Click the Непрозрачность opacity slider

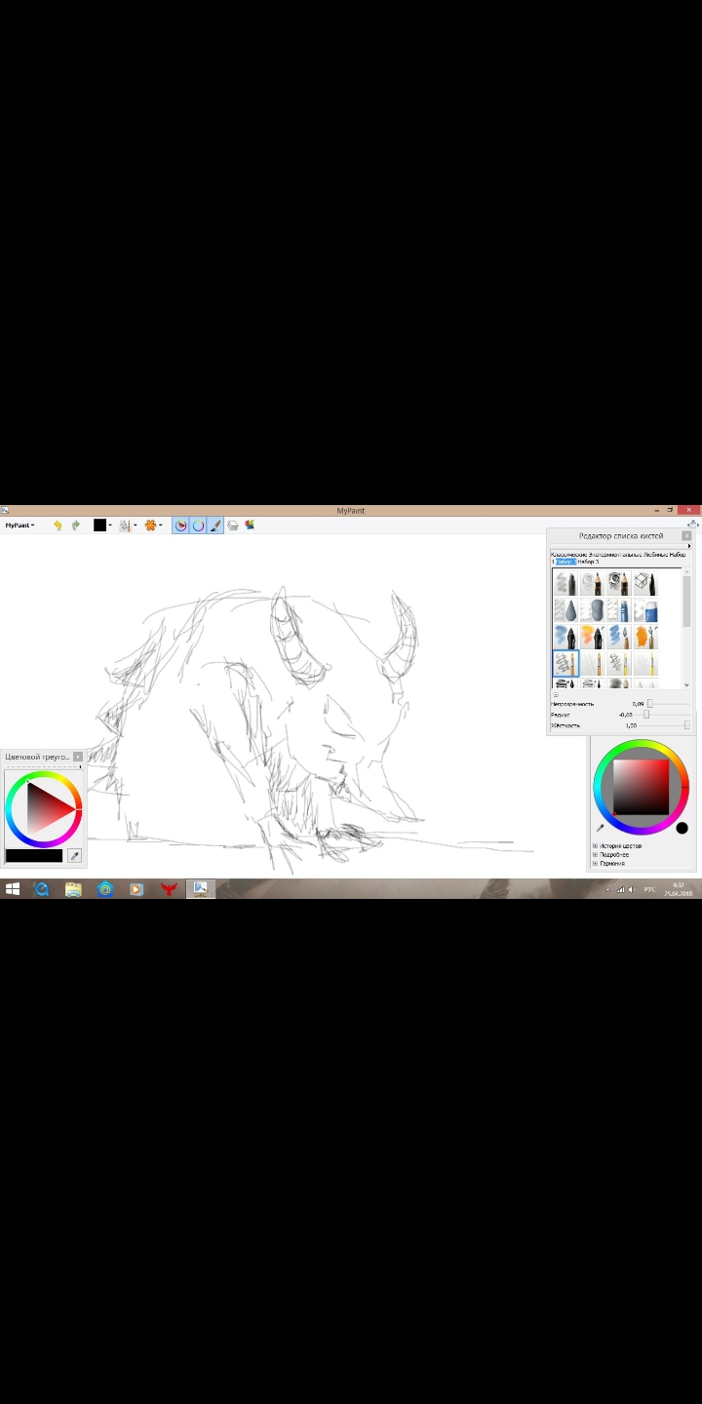[669, 703]
